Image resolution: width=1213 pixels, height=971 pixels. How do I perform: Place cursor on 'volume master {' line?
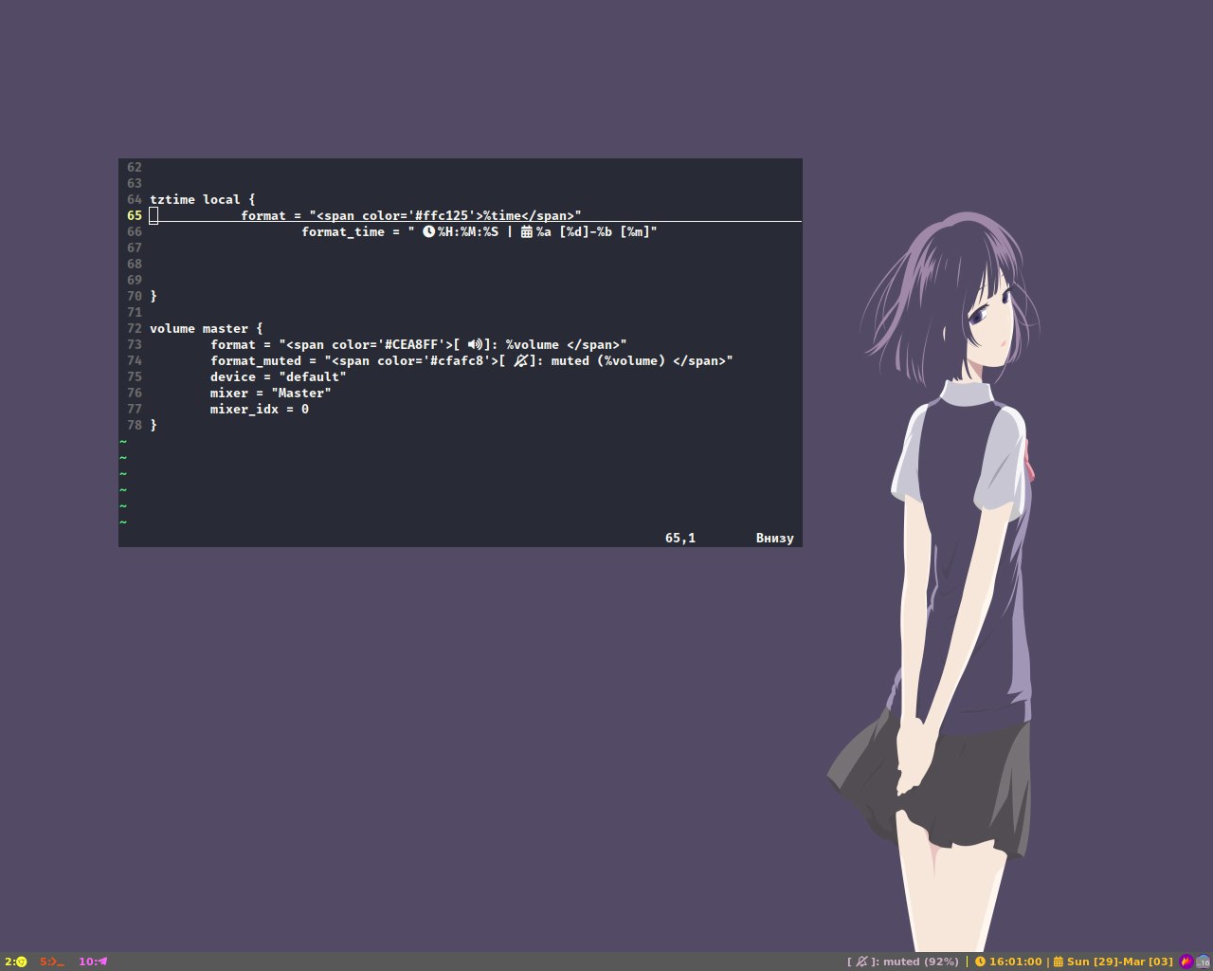pos(206,329)
